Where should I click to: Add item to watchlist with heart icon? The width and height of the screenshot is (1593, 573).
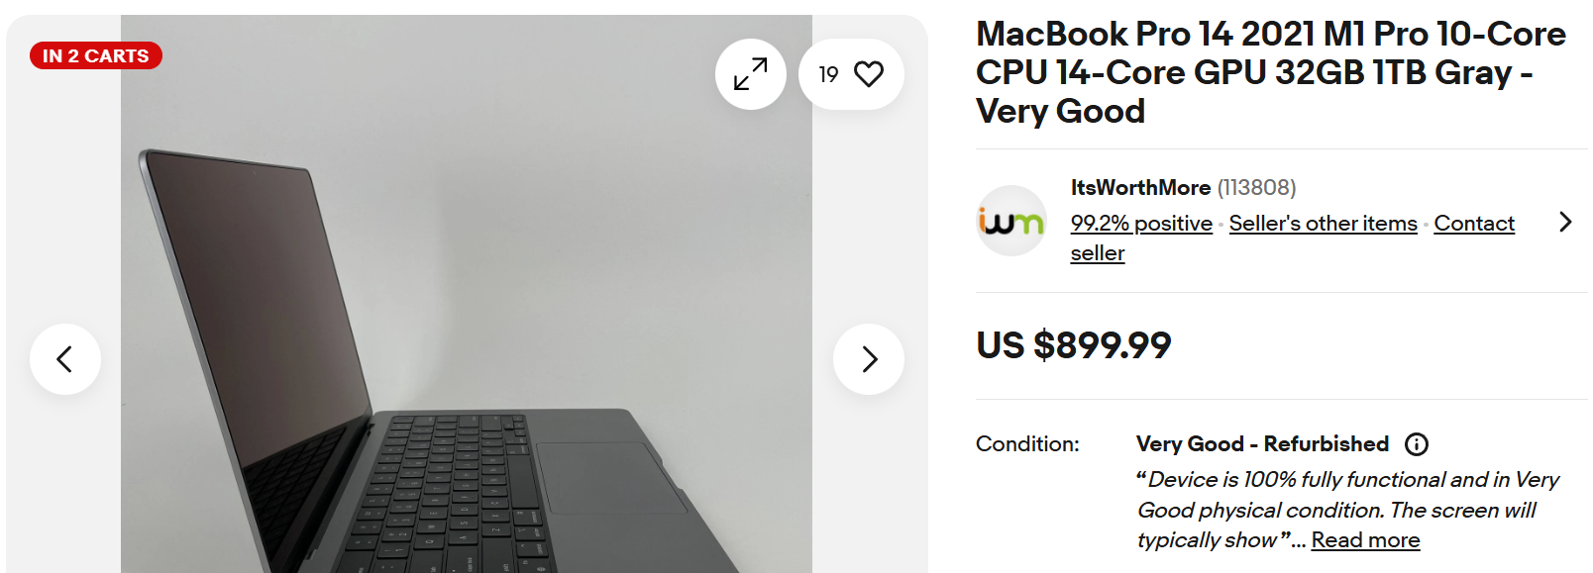coord(851,74)
